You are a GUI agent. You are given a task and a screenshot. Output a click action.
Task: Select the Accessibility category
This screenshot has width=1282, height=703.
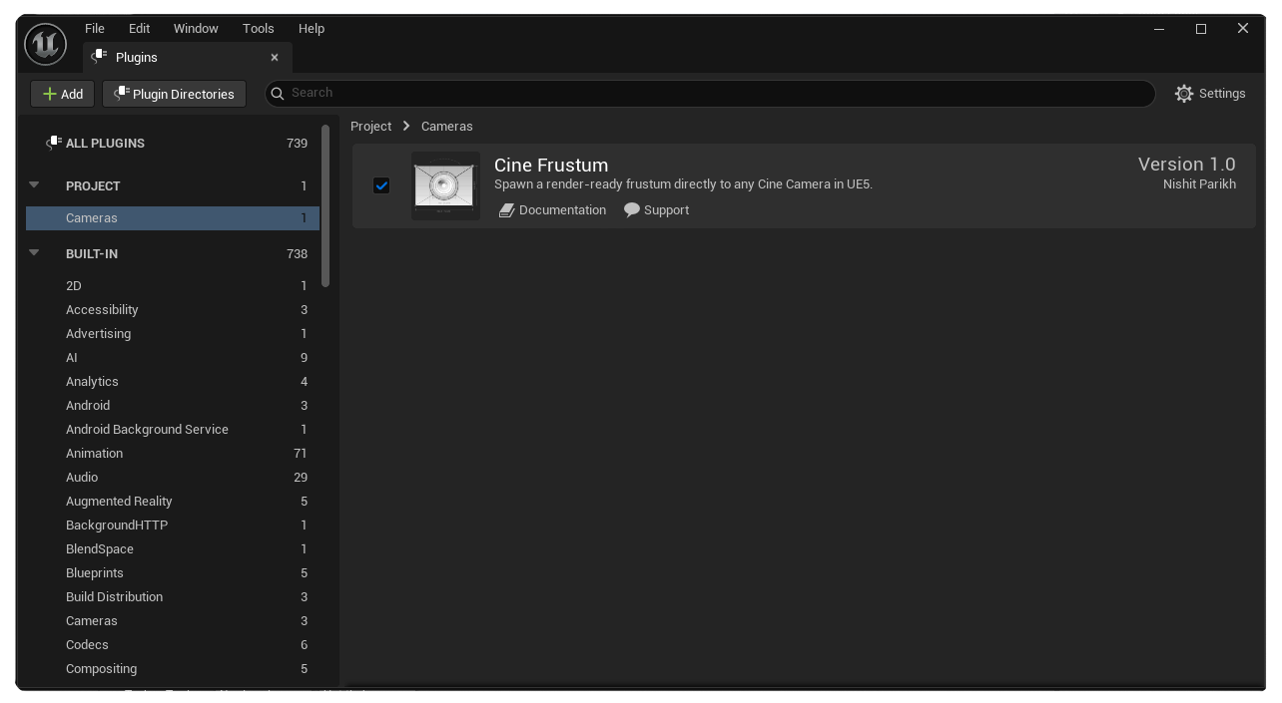pyautogui.click(x=173, y=310)
